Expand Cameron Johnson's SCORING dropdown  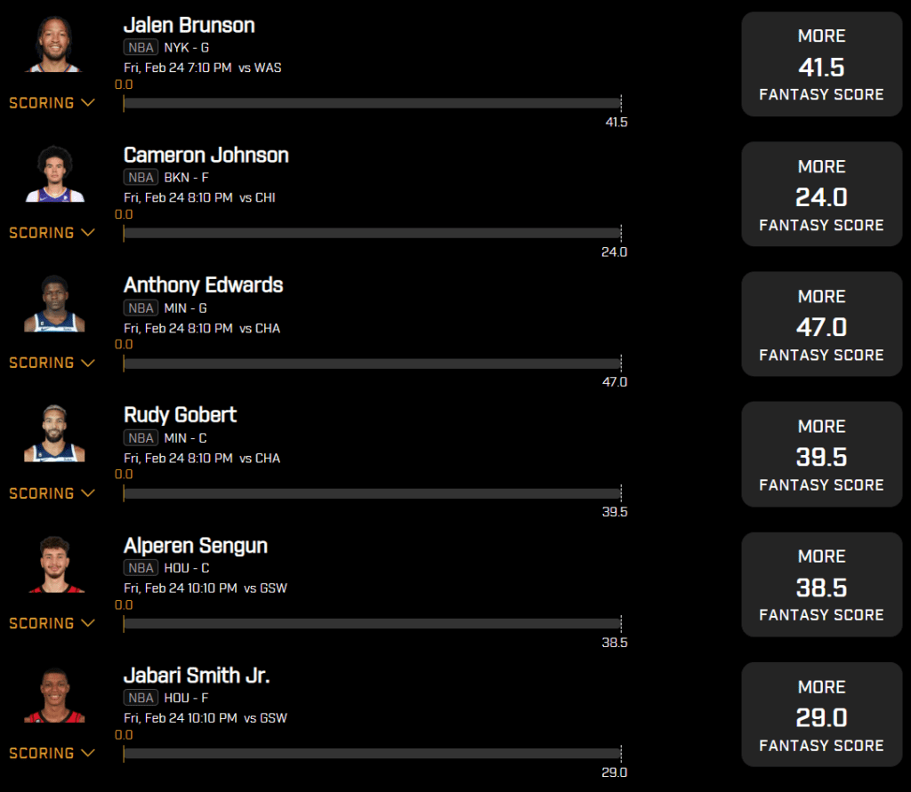[52, 233]
